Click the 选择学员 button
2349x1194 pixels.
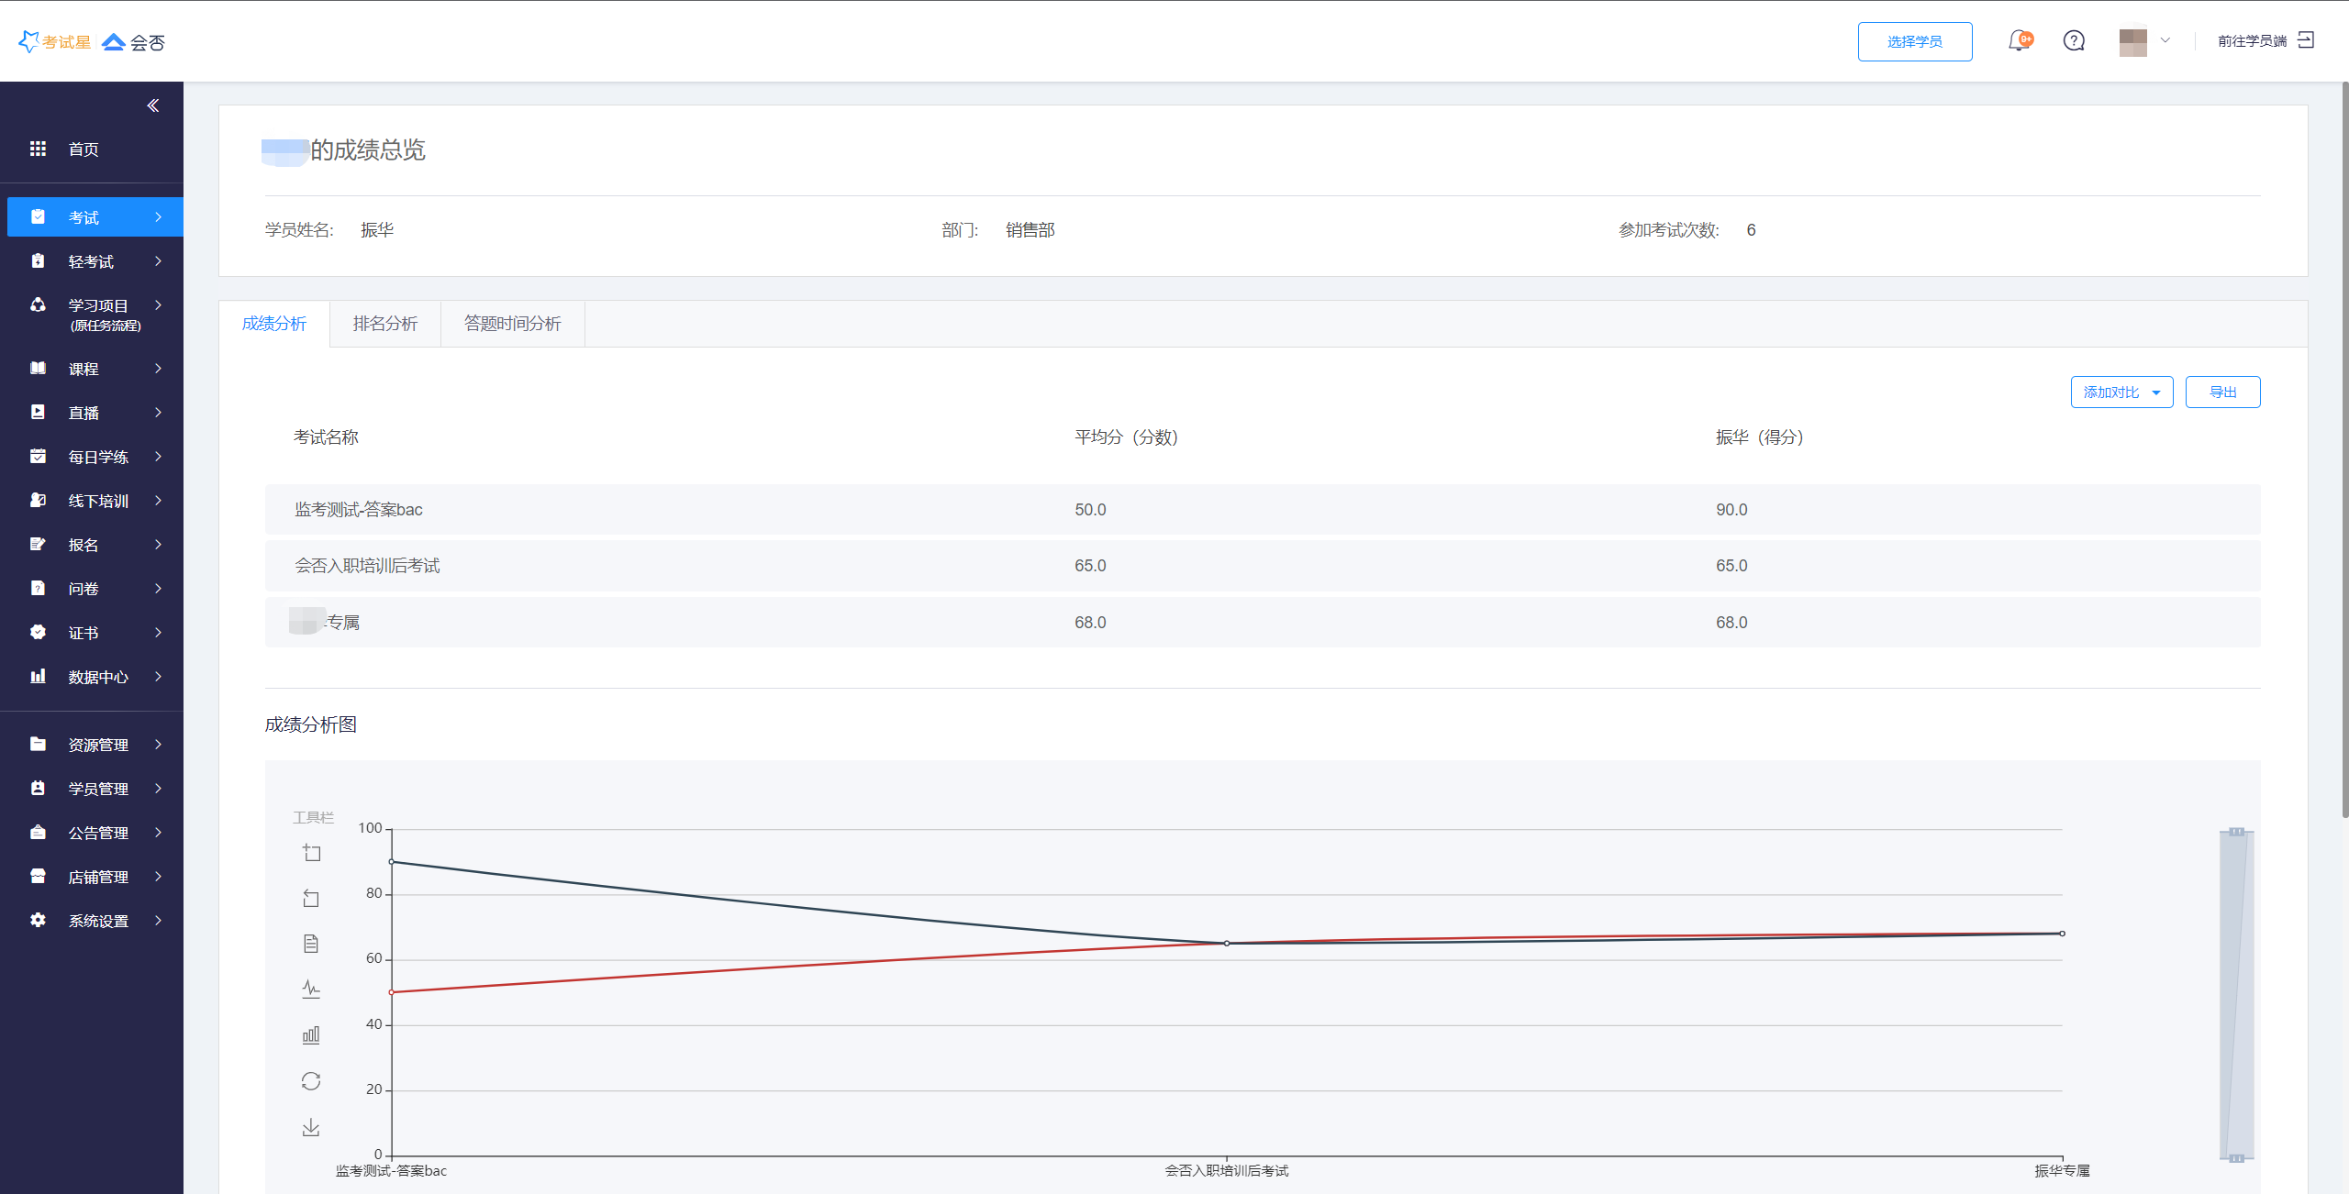[1914, 42]
